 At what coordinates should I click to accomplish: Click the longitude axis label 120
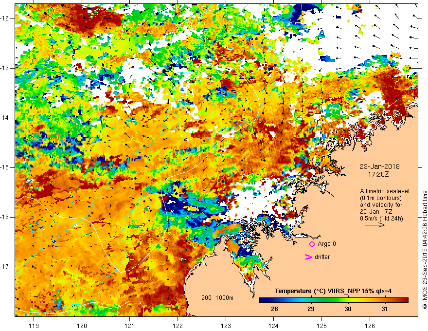[x=82, y=326]
